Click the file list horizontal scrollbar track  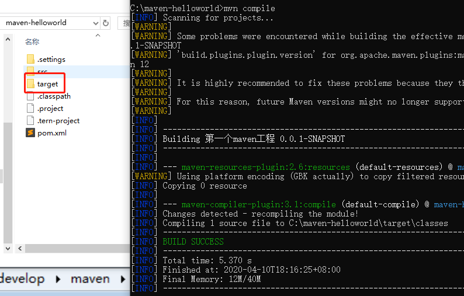(78, 248)
